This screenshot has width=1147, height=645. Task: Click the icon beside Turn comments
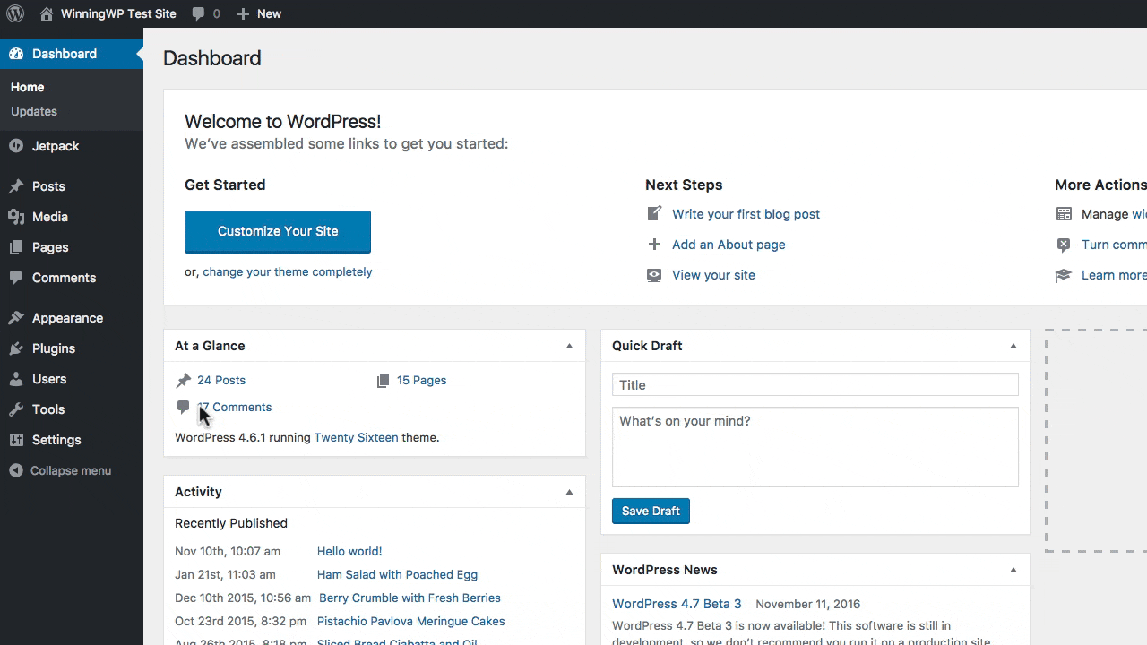(1064, 245)
